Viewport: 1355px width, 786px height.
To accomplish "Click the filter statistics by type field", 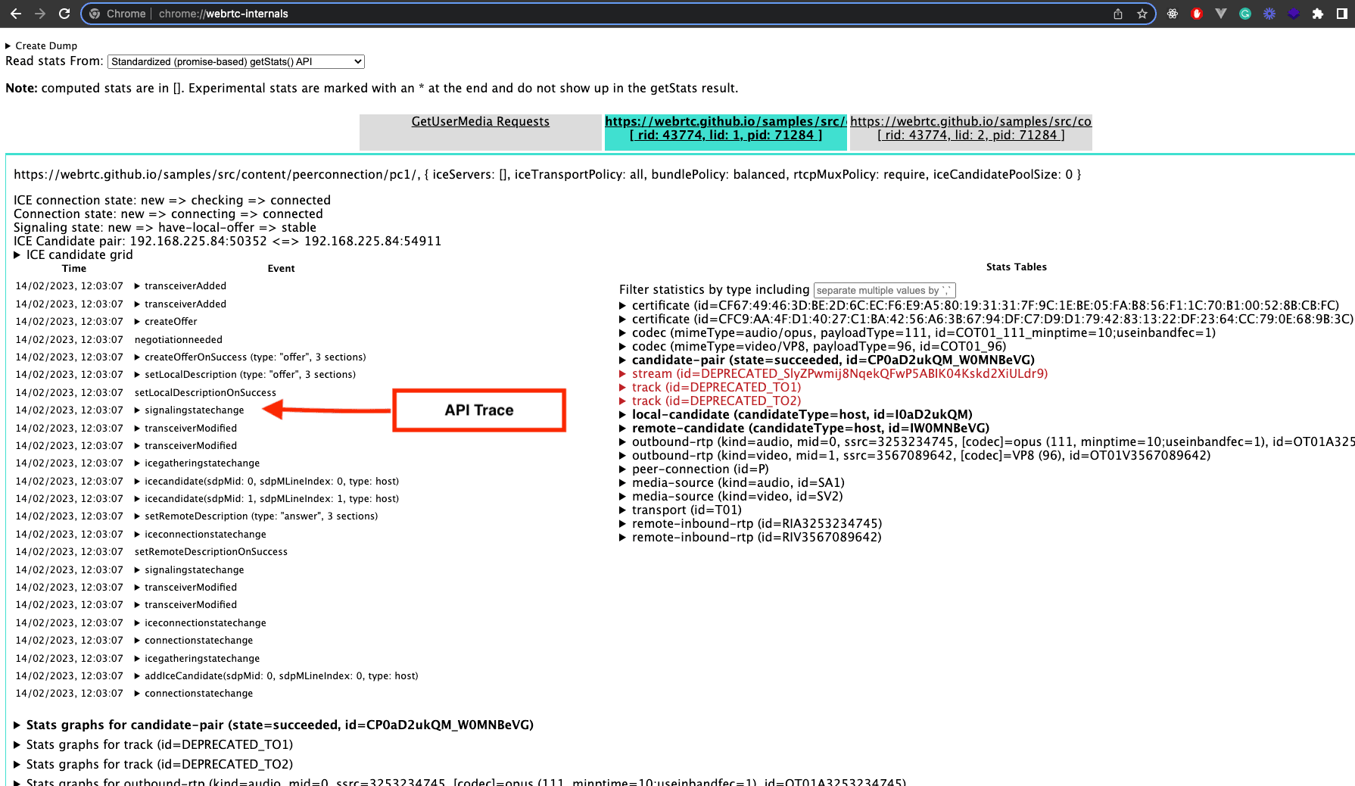I will [884, 290].
